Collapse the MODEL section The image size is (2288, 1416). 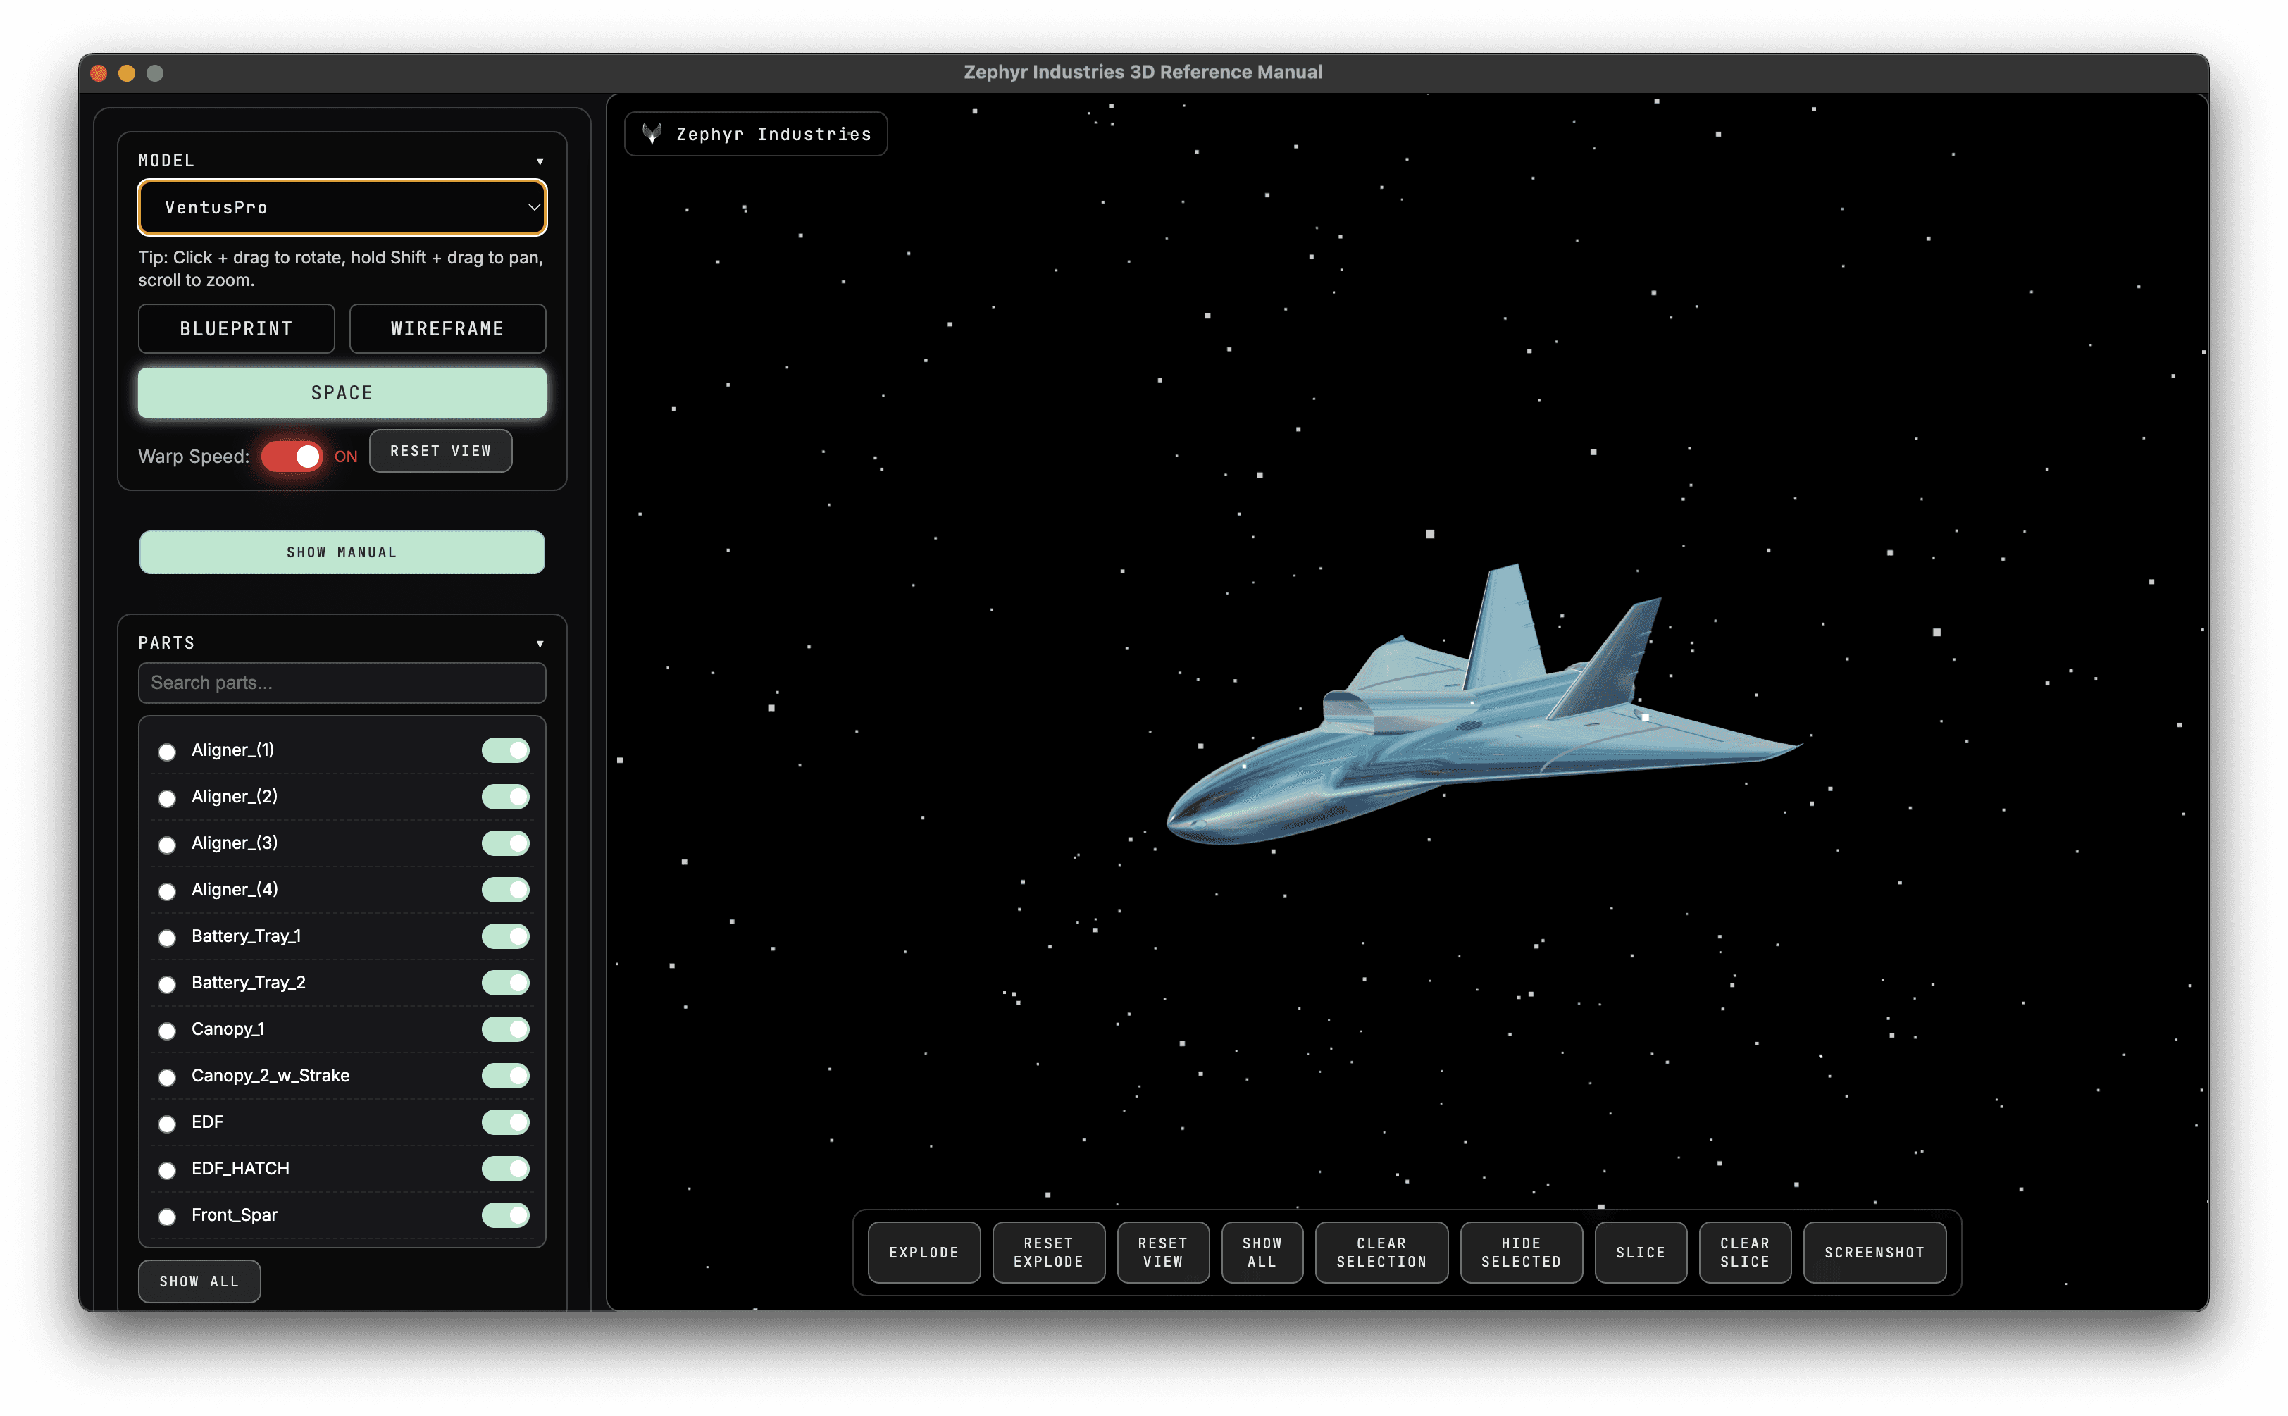pyautogui.click(x=540, y=160)
